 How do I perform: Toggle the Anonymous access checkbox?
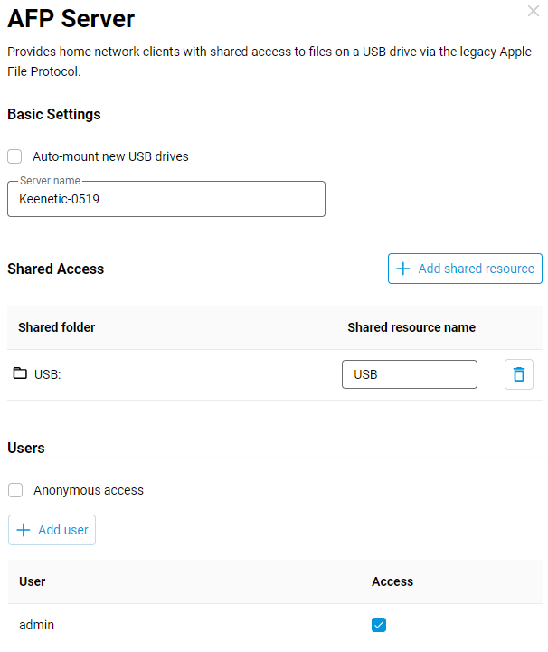pos(15,490)
